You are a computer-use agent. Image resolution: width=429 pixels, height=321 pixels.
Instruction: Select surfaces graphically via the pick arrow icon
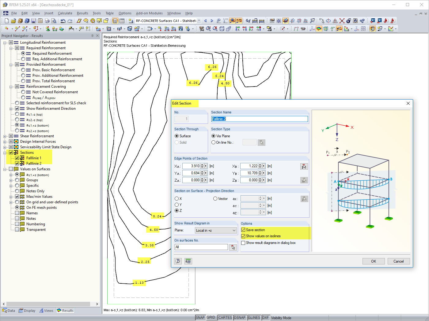(233, 247)
